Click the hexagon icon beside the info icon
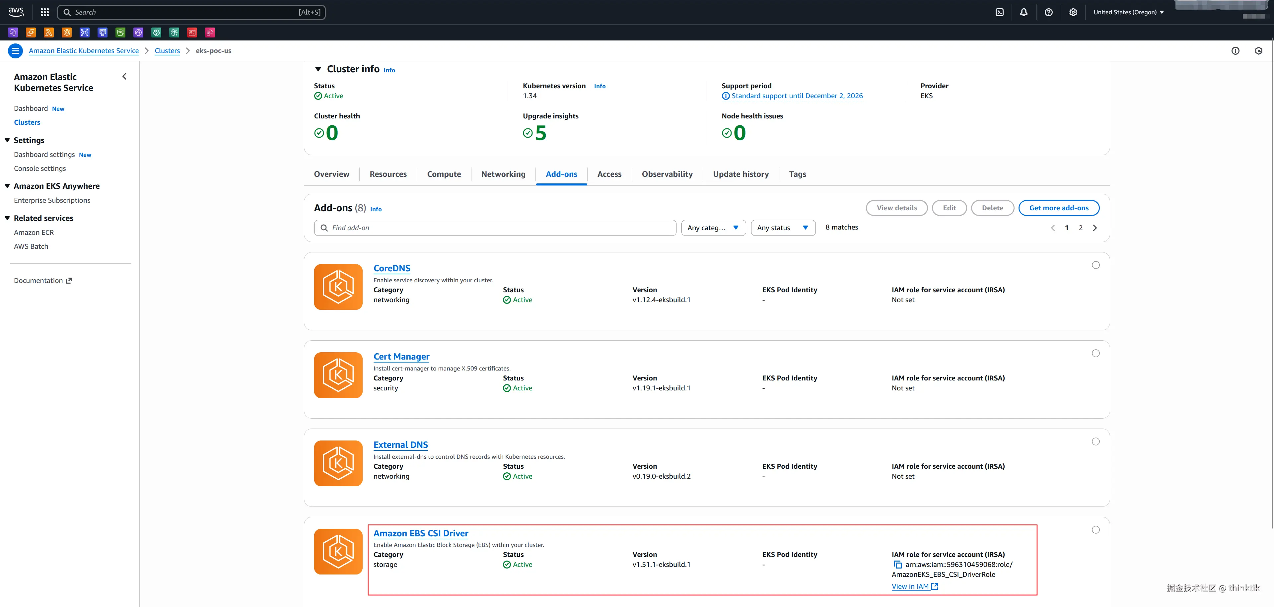The width and height of the screenshot is (1274, 607). [1259, 51]
